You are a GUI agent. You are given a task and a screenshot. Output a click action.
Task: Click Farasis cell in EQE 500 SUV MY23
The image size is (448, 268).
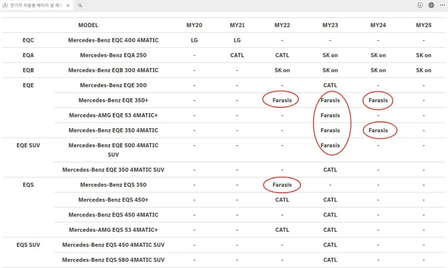(330, 146)
